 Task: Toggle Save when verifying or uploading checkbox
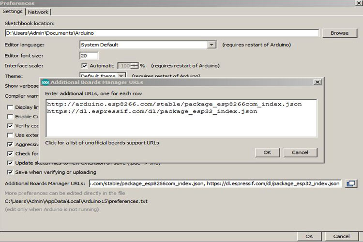10,172
